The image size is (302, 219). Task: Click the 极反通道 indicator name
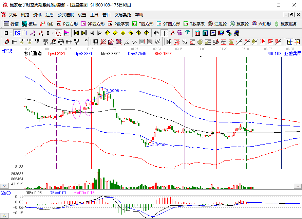[33, 54]
